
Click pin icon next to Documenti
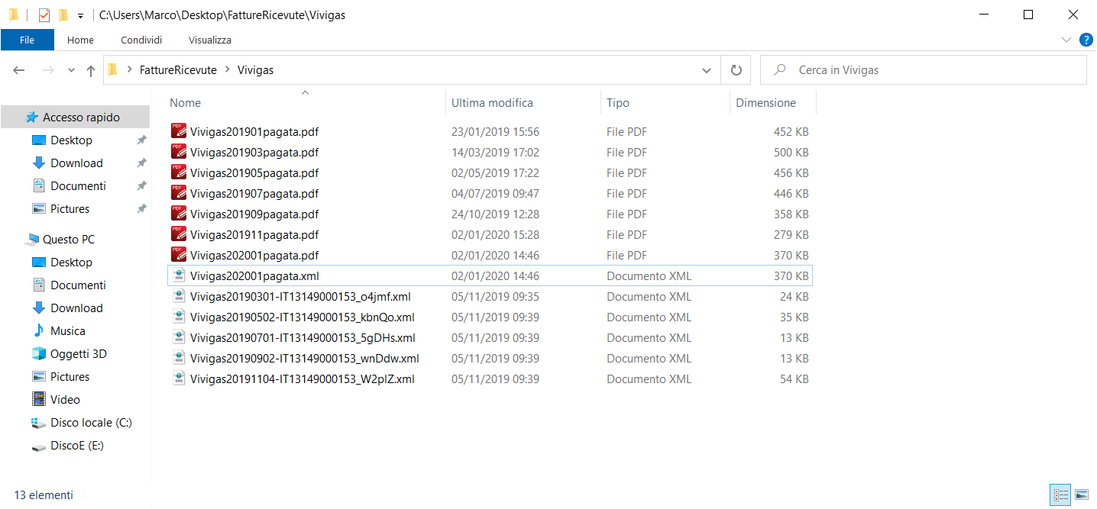(x=141, y=186)
